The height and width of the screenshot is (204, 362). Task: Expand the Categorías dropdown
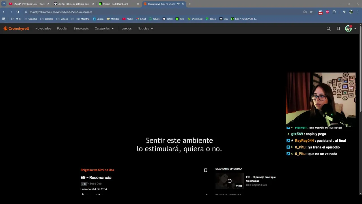(x=104, y=29)
